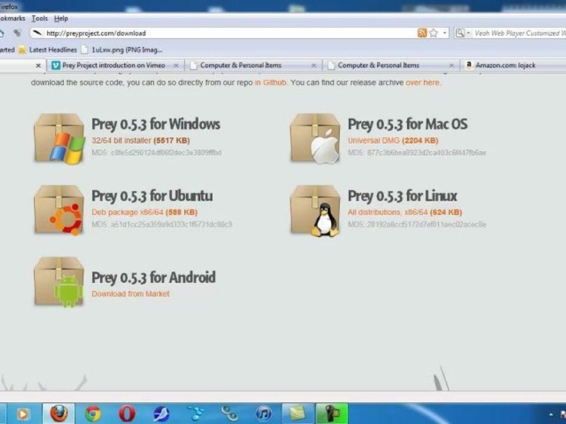Viewport: 566px width, 424px height.
Task: Open iTunes from the taskbar
Action: [264, 413]
